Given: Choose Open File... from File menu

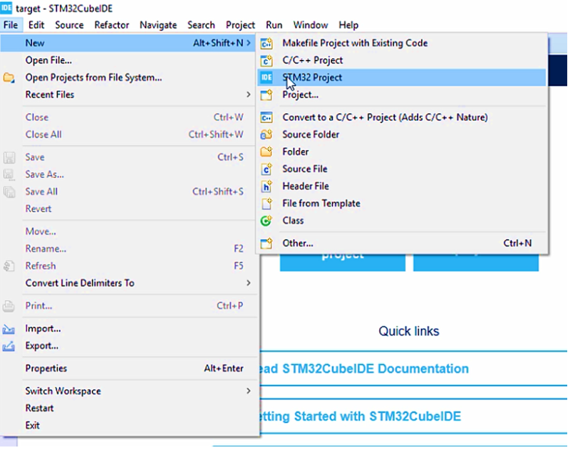Looking at the screenshot, I should click(129, 61).
